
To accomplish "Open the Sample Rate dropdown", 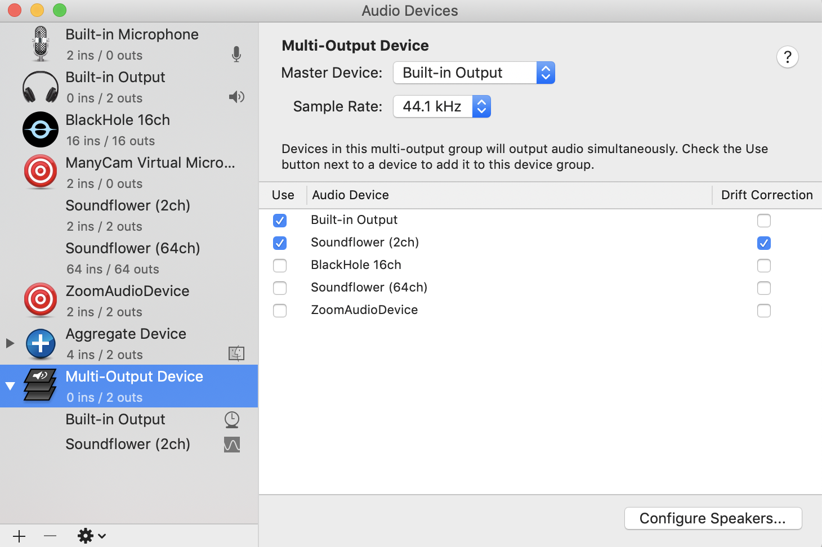I will pyautogui.click(x=442, y=106).
